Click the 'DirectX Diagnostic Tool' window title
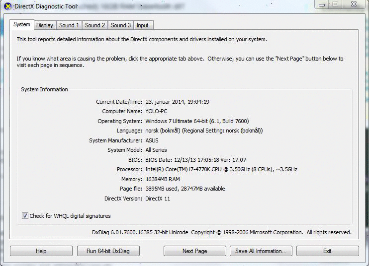The width and height of the screenshot is (369, 266). click(x=46, y=6)
